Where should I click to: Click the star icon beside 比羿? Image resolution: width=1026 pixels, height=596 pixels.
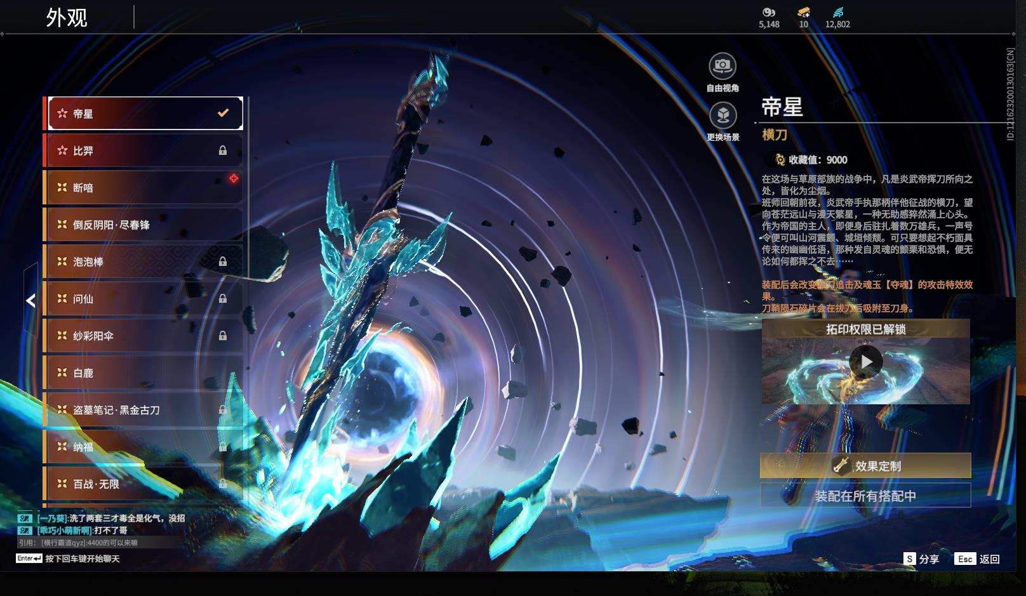62,150
